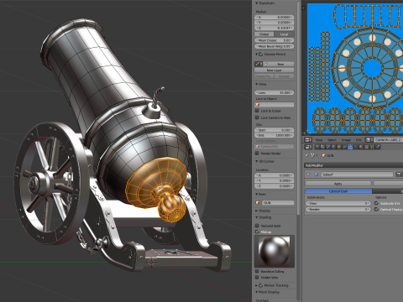Screen dimensions: 403x302
Task: Disable the Matcap checkbox
Action: pos(257,232)
